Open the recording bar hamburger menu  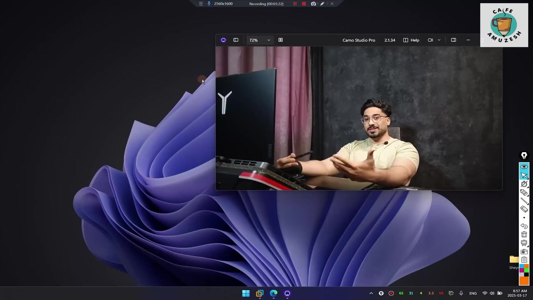(201, 4)
